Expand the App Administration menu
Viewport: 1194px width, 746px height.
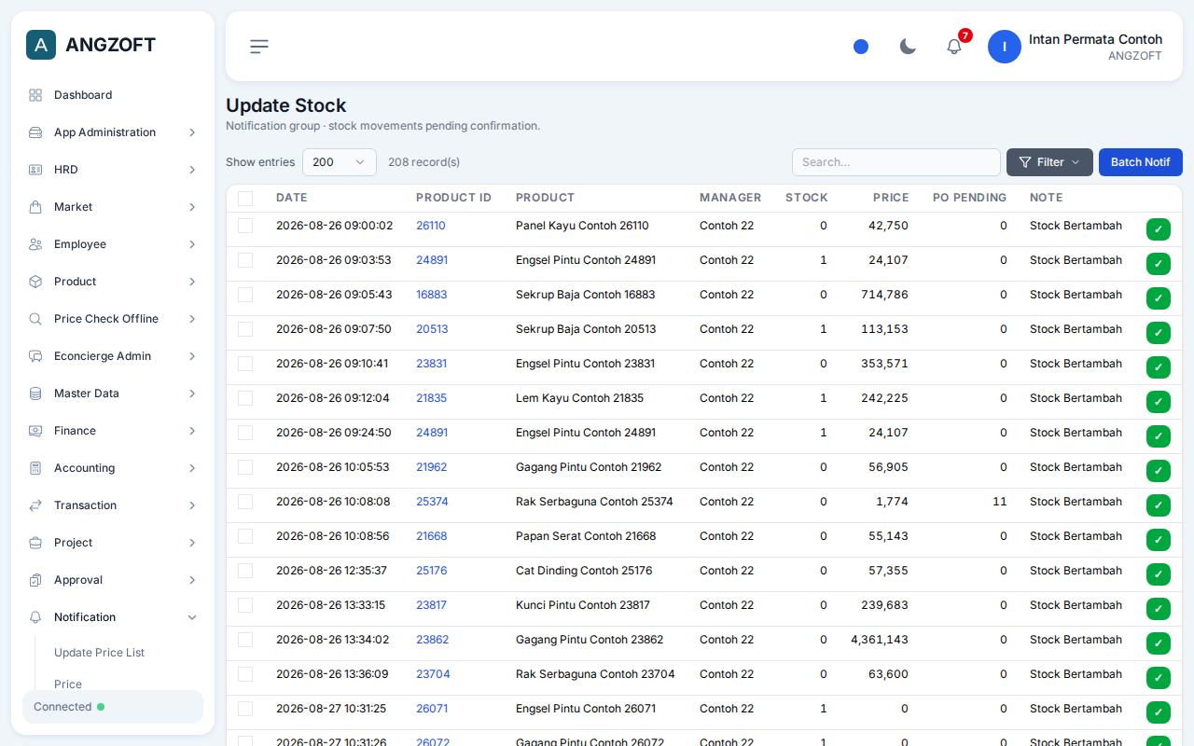pos(112,132)
